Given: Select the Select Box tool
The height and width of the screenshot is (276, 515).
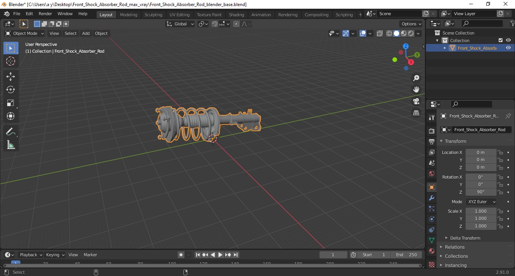Looking at the screenshot, I should (x=11, y=48).
